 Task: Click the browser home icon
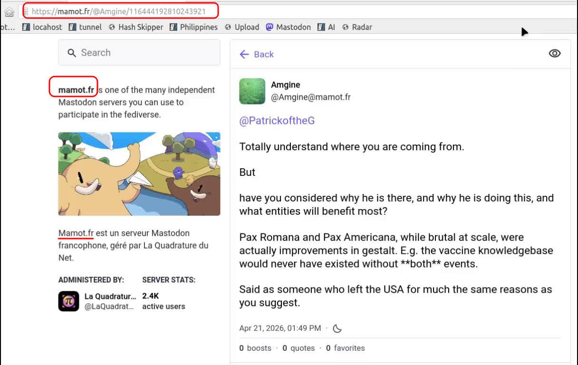coord(9,12)
